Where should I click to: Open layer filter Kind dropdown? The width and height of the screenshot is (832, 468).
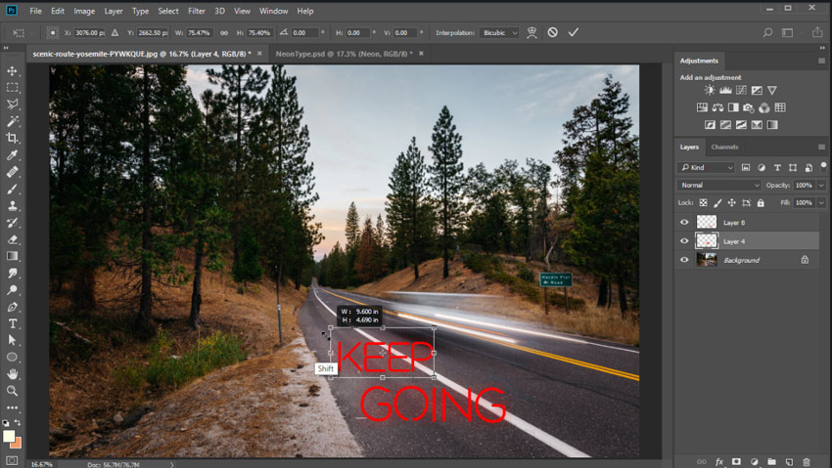pos(706,167)
